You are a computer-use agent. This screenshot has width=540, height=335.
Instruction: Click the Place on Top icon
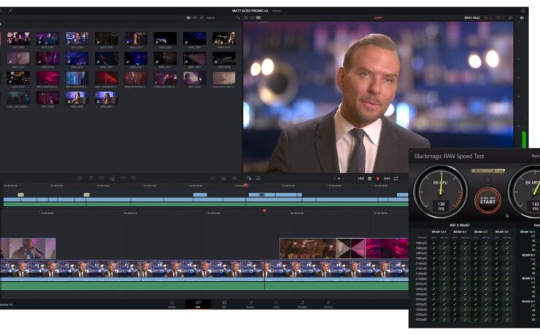[123, 178]
